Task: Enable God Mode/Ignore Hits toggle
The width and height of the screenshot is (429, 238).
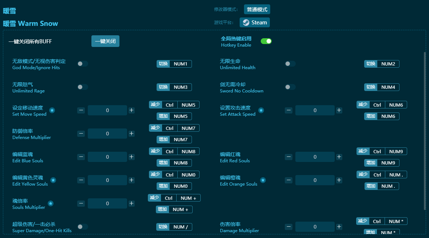Action: (x=83, y=64)
